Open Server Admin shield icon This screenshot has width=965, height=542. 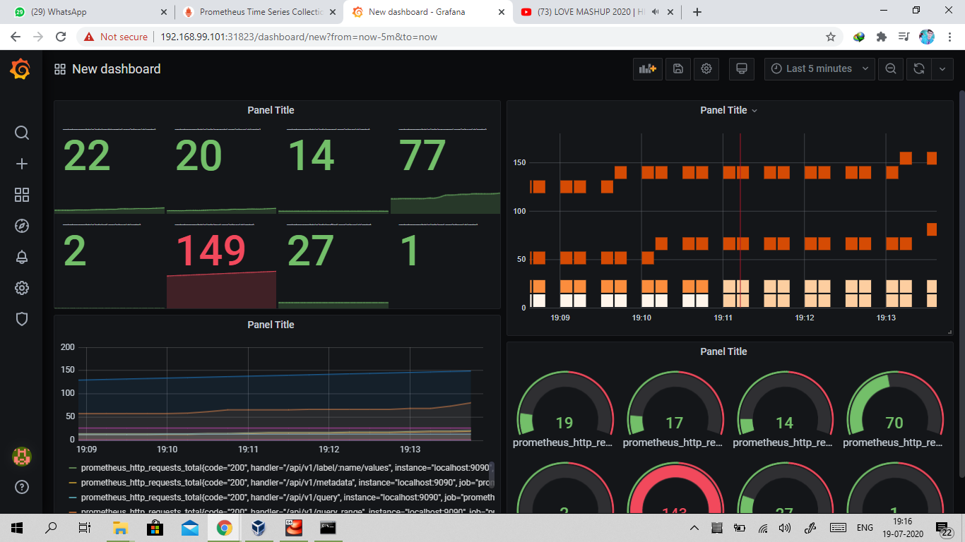tap(21, 319)
